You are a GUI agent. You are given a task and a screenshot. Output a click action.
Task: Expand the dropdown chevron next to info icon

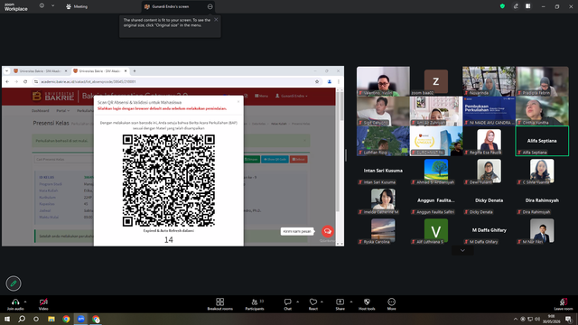[52, 6]
